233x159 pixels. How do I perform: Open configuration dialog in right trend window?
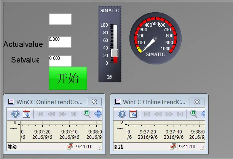pos(133,114)
